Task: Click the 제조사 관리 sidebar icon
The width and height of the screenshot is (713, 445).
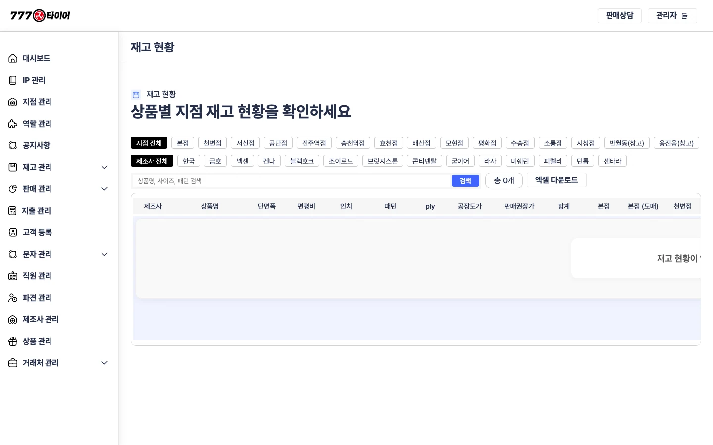Action: (x=13, y=319)
